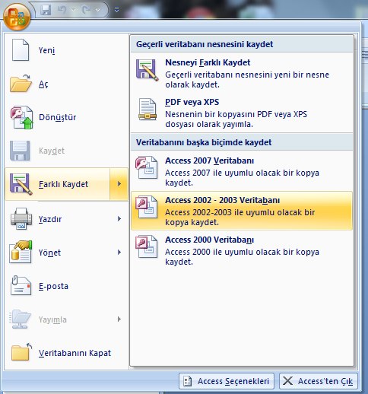Select the Yazdır menu label
The width and height of the screenshot is (368, 394).
(50, 219)
